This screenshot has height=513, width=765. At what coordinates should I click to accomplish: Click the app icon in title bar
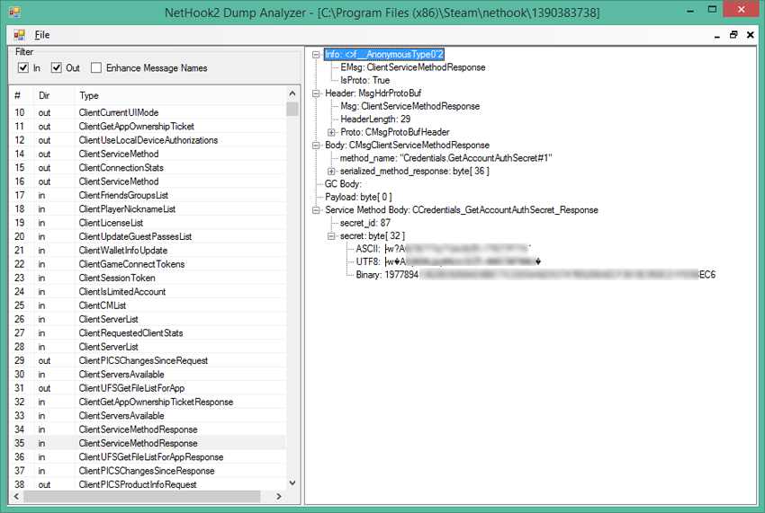[x=14, y=13]
